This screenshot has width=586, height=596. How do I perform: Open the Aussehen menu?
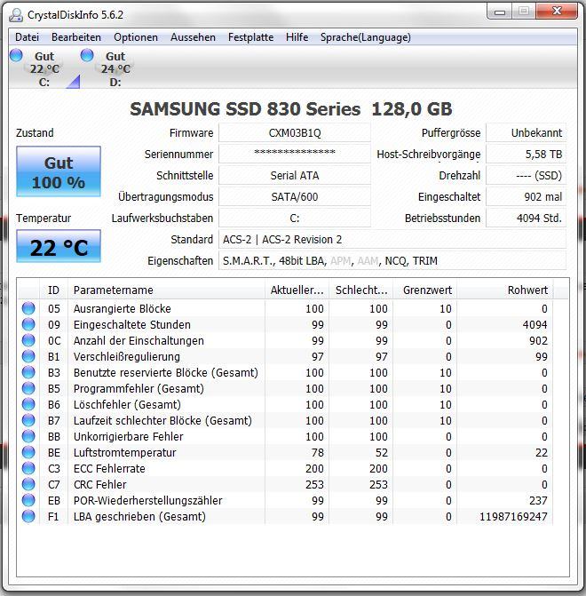coord(193,37)
